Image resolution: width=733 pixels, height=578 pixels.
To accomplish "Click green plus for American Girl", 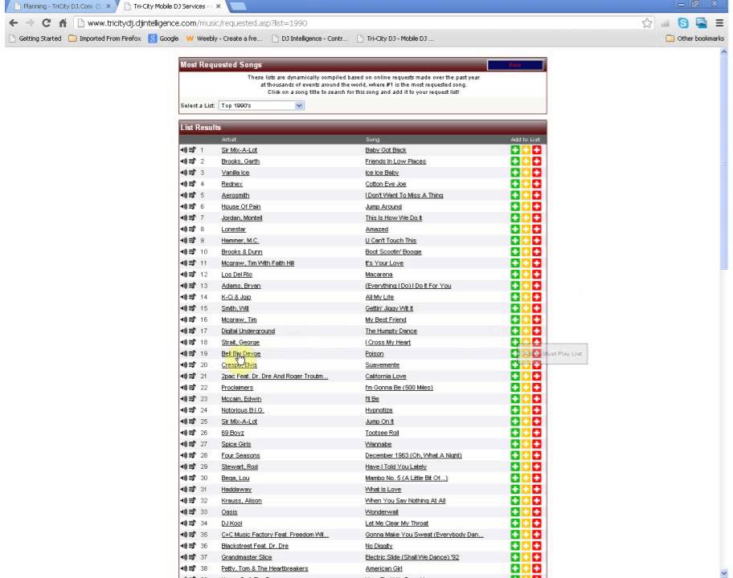I will pyautogui.click(x=515, y=568).
